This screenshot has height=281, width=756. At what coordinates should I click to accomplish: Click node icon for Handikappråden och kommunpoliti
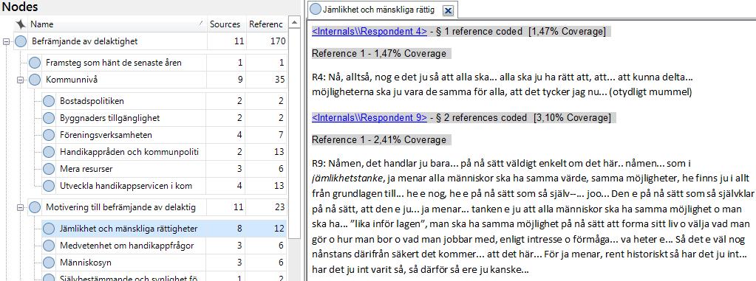point(48,152)
